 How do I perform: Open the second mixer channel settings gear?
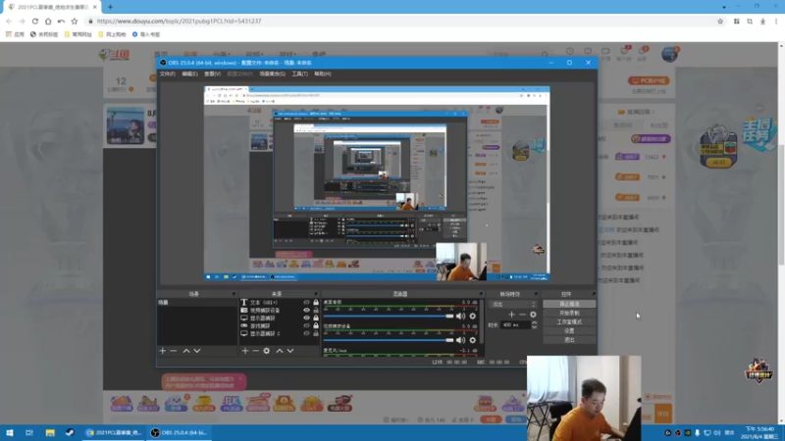pyautogui.click(x=473, y=340)
